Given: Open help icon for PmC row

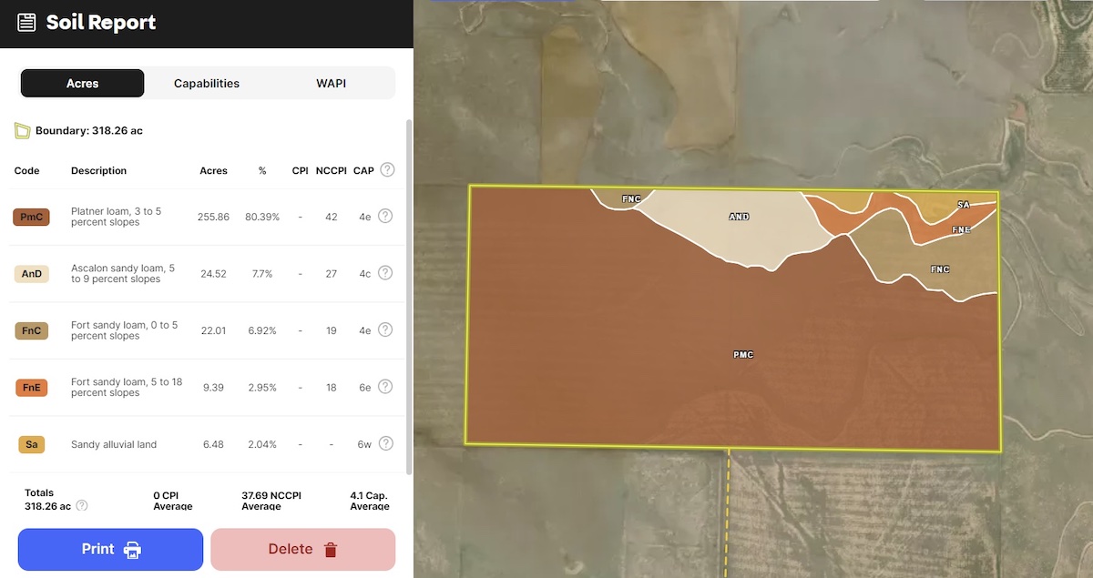Looking at the screenshot, I should [385, 217].
